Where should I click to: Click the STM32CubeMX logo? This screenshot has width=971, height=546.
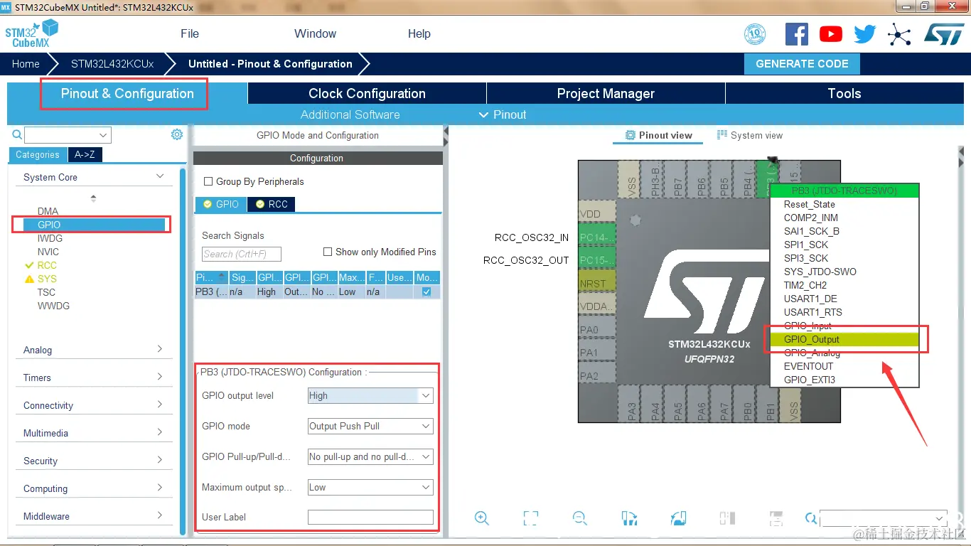tap(31, 33)
